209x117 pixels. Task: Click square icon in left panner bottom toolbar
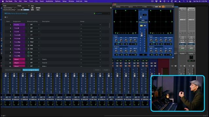[133, 33]
